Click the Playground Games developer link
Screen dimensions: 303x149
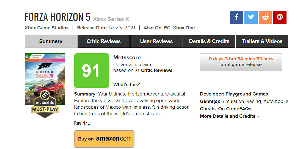click(x=247, y=94)
